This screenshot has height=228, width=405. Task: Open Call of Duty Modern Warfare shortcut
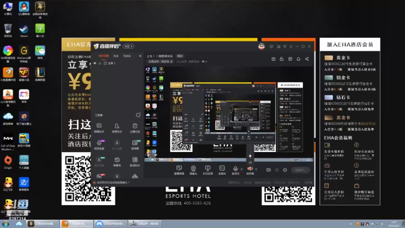[8, 142]
